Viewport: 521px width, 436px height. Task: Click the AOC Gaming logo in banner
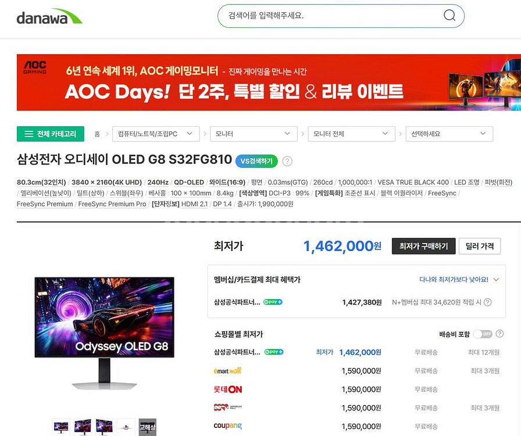[x=35, y=67]
